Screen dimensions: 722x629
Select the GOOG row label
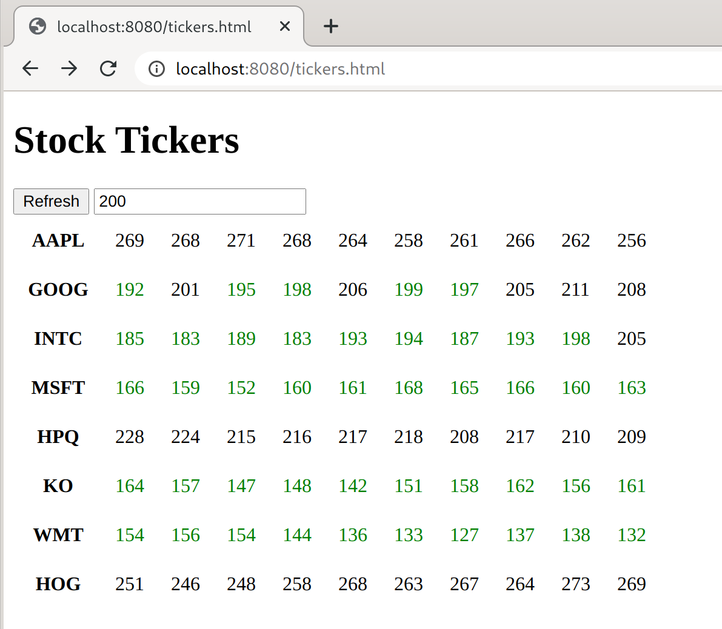(x=58, y=290)
